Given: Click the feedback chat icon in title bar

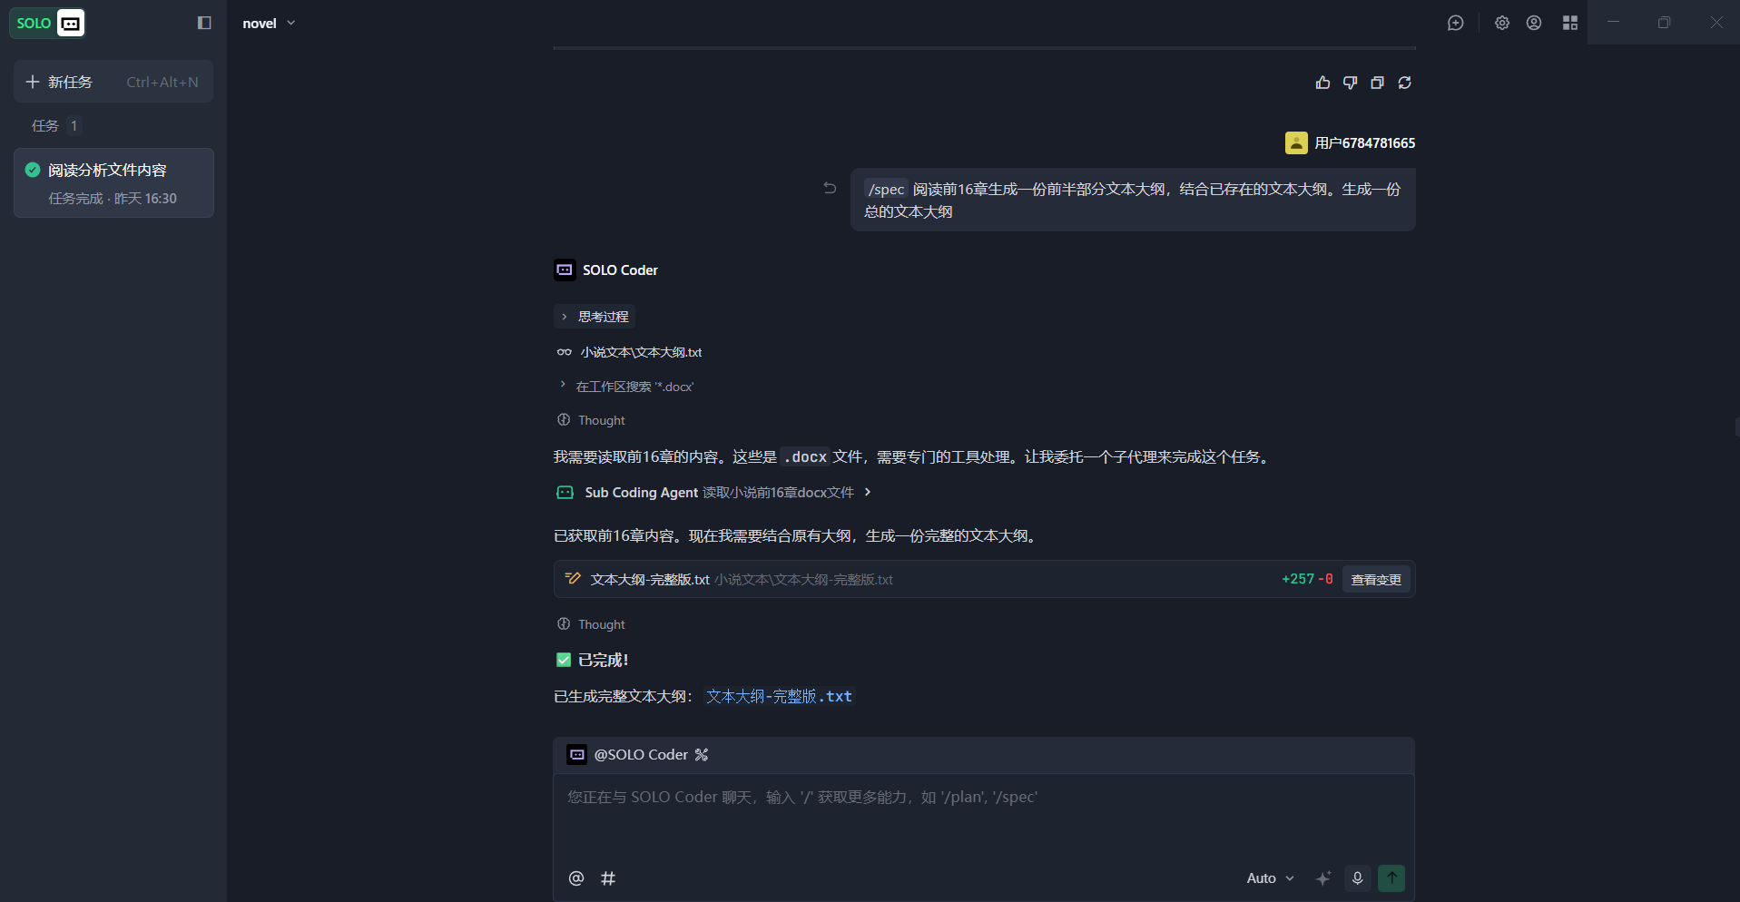Looking at the screenshot, I should coord(1456,23).
